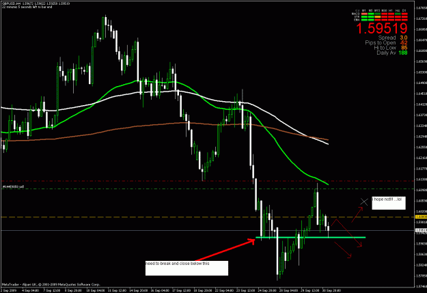Click the MACD row label in signal panel

point(356,14)
